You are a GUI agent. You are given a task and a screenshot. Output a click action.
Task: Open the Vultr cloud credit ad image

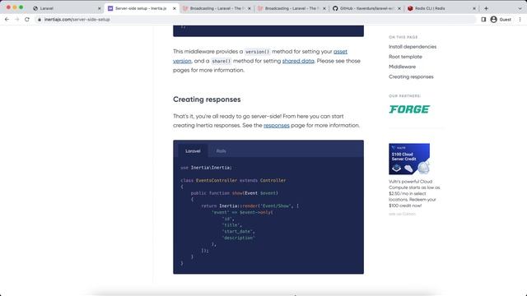409,159
